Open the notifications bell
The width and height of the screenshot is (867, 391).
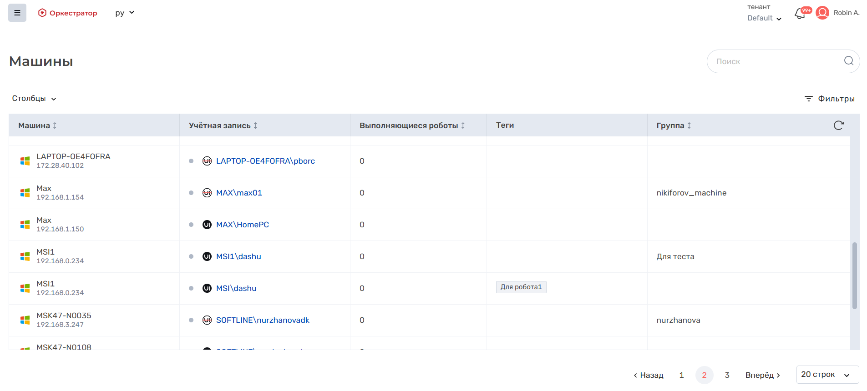pyautogui.click(x=800, y=14)
